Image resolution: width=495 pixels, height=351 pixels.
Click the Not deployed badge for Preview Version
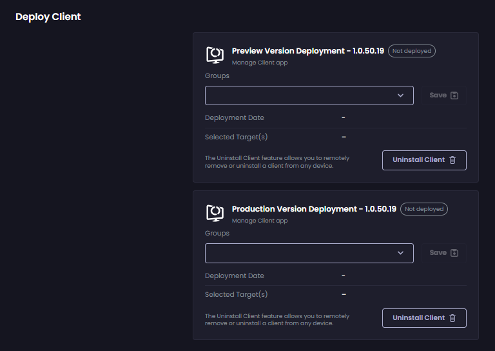pos(412,51)
